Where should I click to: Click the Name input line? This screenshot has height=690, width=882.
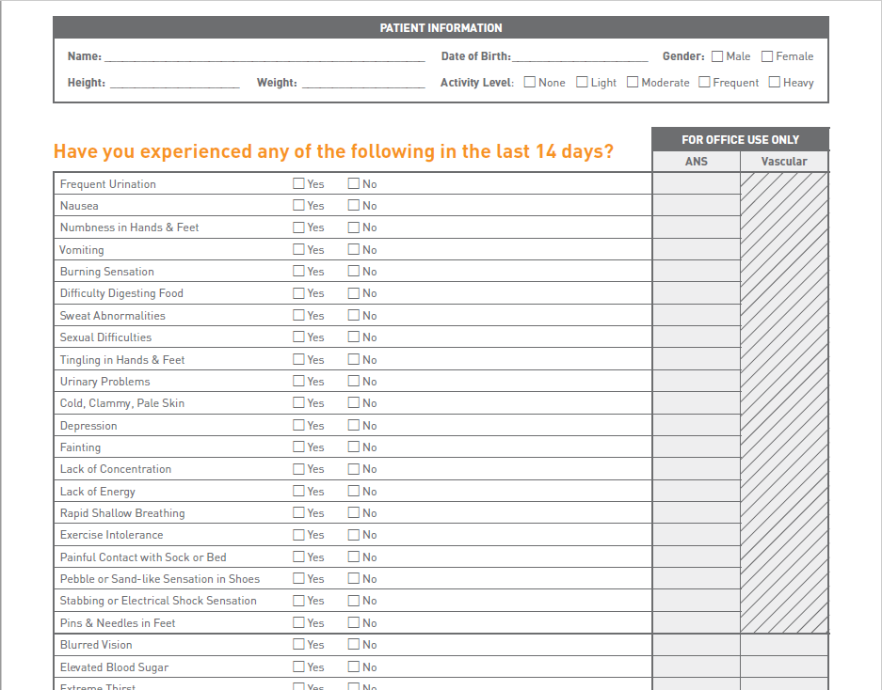tap(265, 56)
